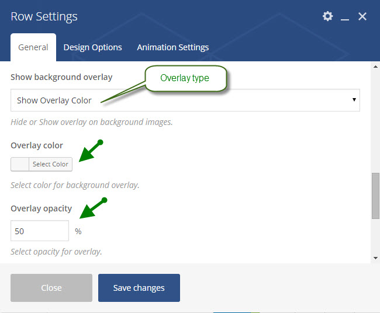This screenshot has height=313, width=380.
Task: Go to the Animation Settings tab
Action: (x=173, y=47)
